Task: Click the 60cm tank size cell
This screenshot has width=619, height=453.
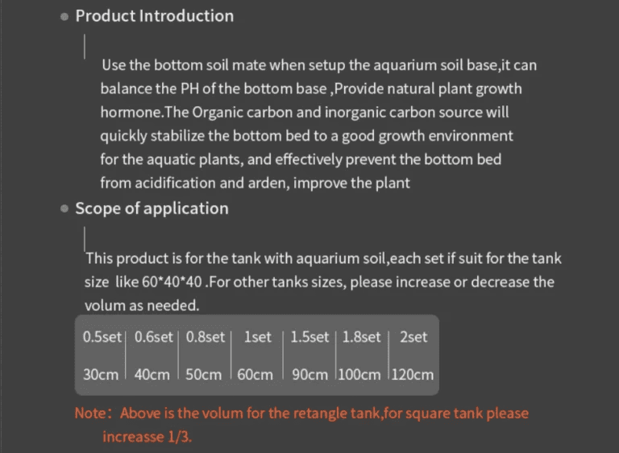Action: [255, 375]
